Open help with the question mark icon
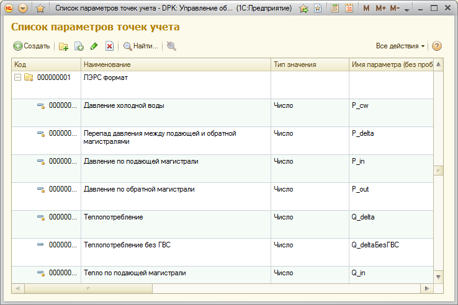Viewport: 458px width, 305px height. [x=437, y=46]
